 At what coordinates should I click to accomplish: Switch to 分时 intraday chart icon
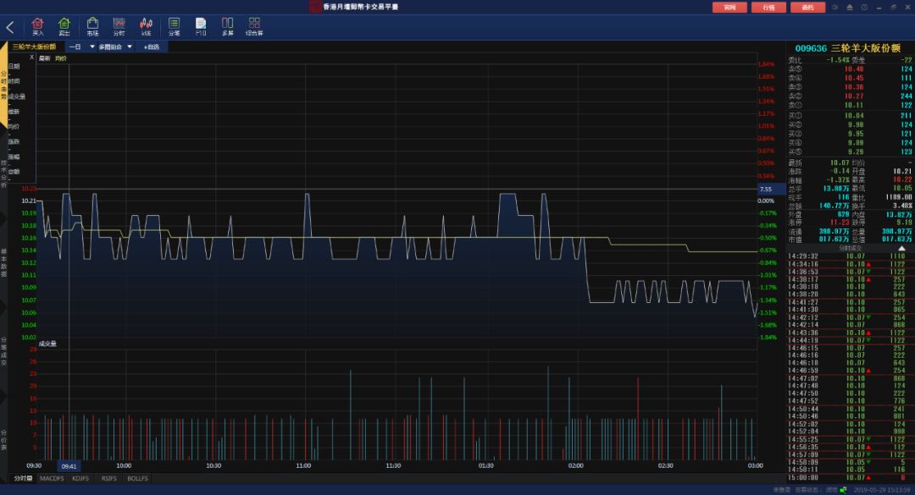(x=119, y=27)
